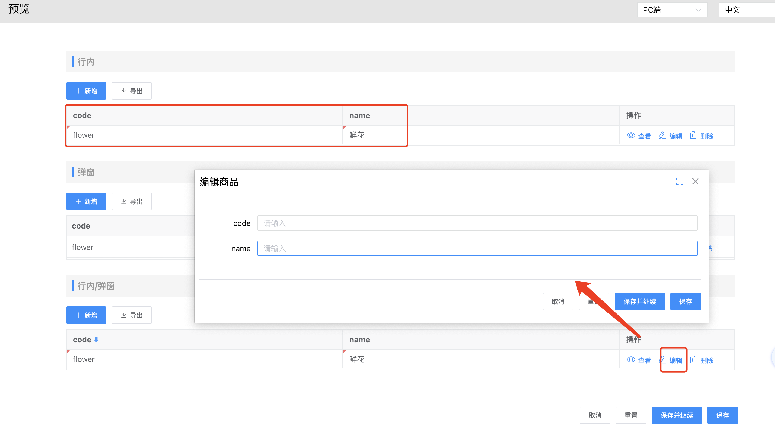Viewport: 775px width, 431px height.
Task: Click 重置 button at page bottom
Action: 631,415
